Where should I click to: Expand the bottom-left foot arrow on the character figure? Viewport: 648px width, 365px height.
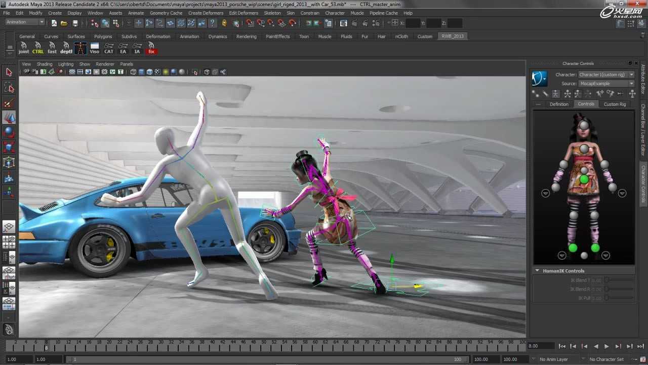point(561,255)
